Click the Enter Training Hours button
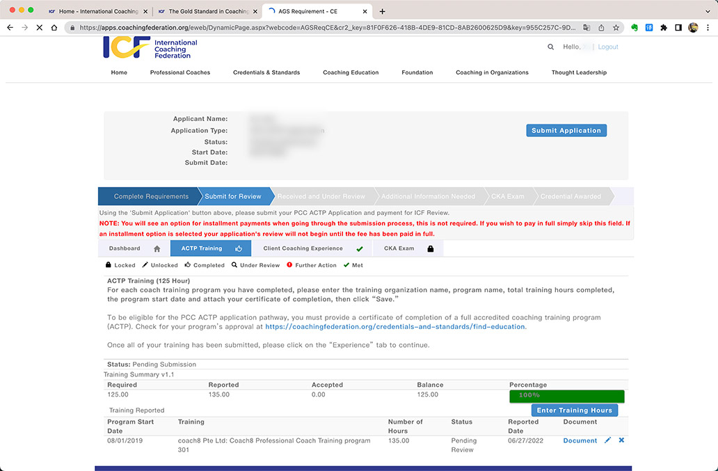This screenshot has width=718, height=471. (574, 410)
